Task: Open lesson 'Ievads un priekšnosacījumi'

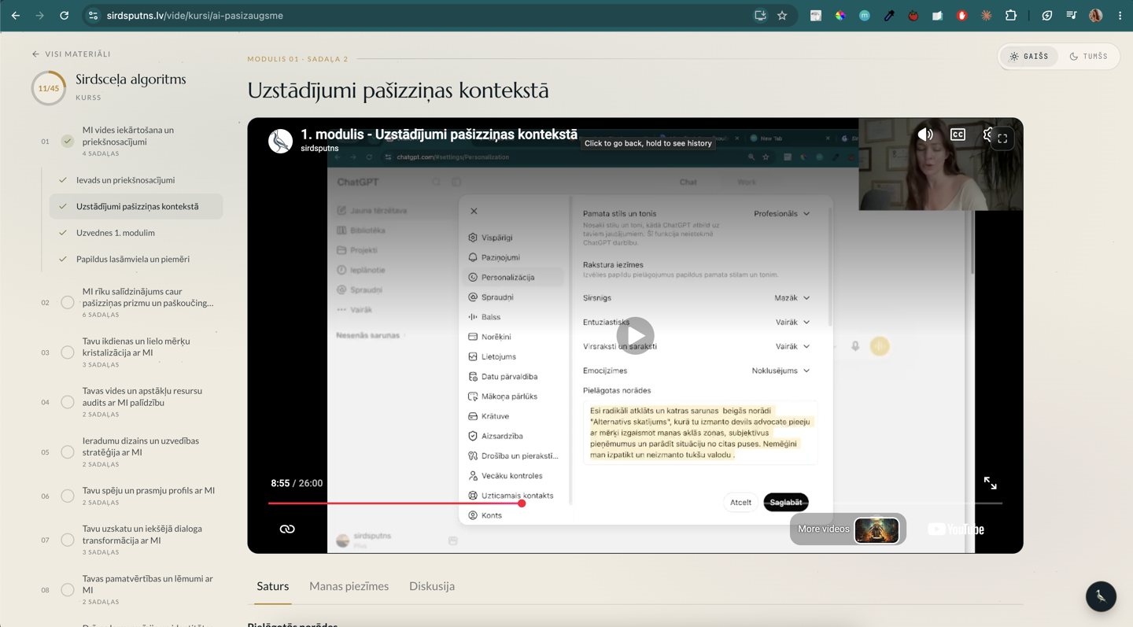Action: [x=136, y=180]
